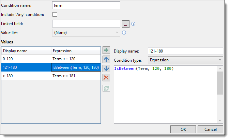This screenshot has height=140, width=230.
Task: Expand the Condition type Expression dropdown
Action: pos(185,60)
